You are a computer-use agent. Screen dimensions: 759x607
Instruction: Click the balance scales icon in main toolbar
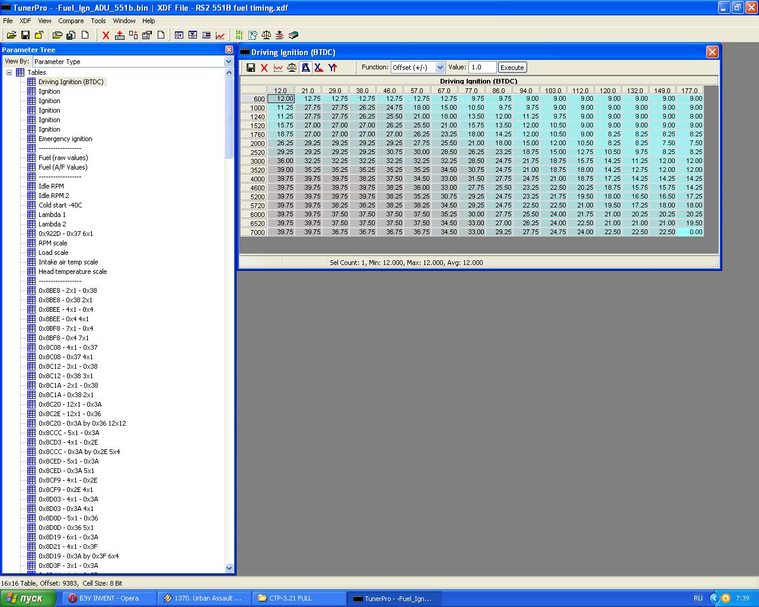(x=266, y=35)
